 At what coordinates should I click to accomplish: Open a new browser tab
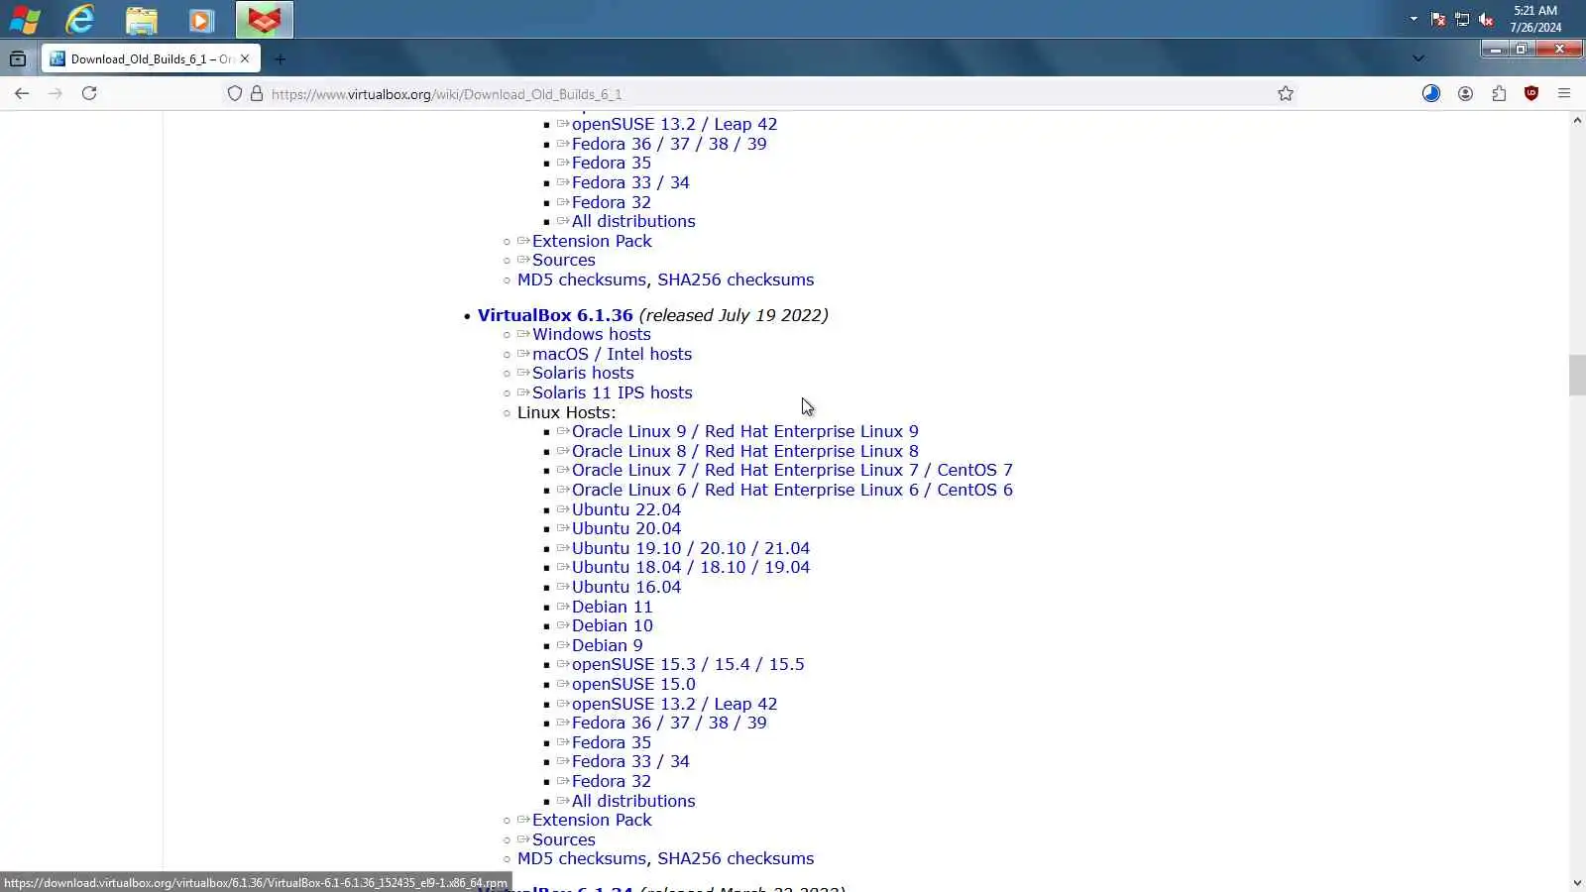(280, 58)
